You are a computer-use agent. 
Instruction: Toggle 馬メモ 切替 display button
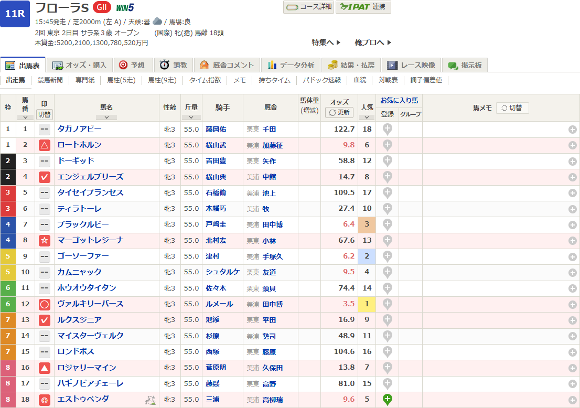512,108
